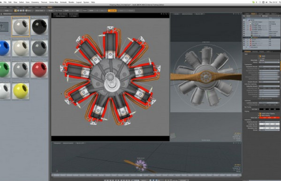The image size is (281, 181).
Task: Select the yellow material preset
Action: tap(21, 91)
